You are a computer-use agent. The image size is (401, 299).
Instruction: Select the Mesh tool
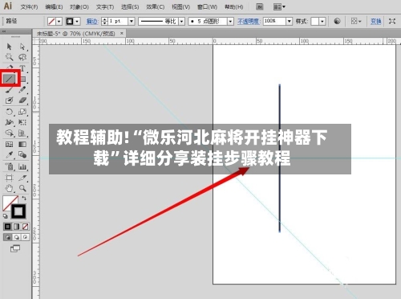click(9, 145)
